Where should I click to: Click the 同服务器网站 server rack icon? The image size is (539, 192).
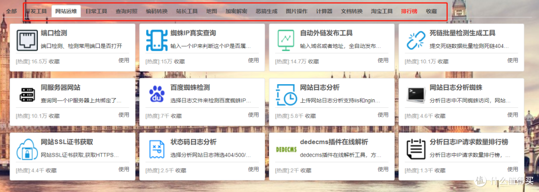point(27,94)
